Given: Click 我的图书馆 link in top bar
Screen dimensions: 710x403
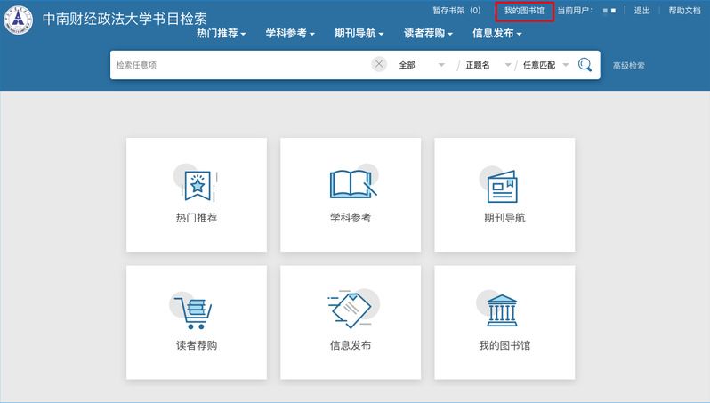Looking at the screenshot, I should coord(524,11).
